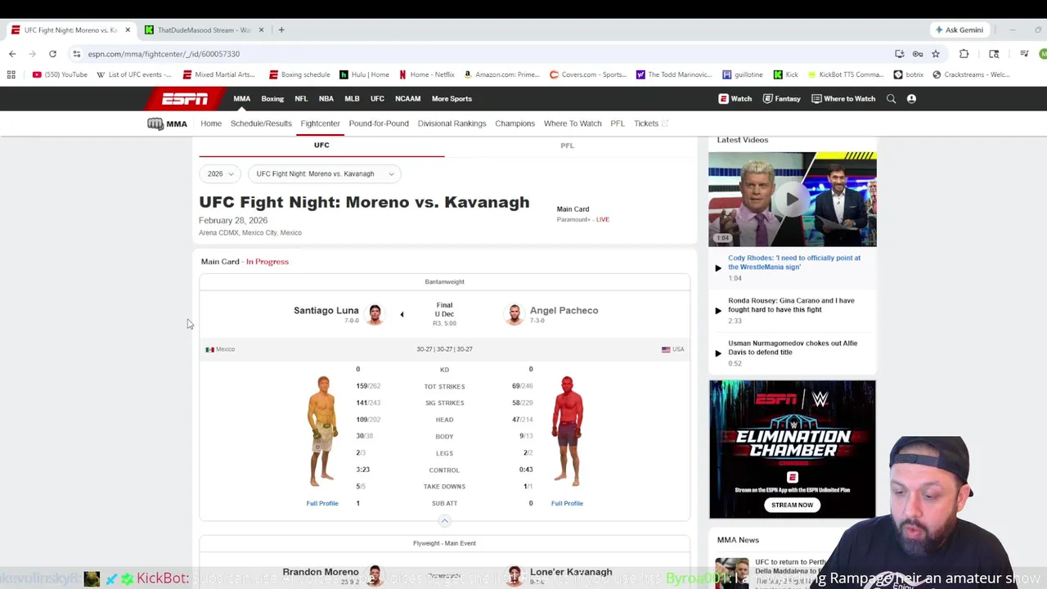Open the NCAAM menu item
The width and height of the screenshot is (1047, 589).
[x=407, y=99]
